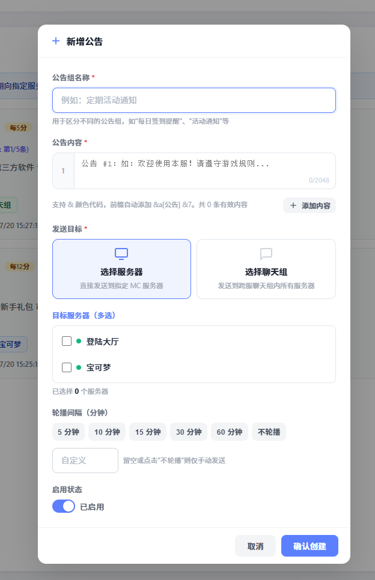Toggle the 已启用 status switch
This screenshot has height=580, width=375.
(x=64, y=506)
